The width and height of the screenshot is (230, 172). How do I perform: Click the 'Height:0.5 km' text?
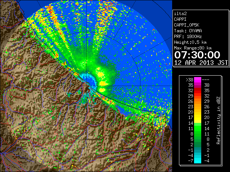tap(190, 42)
